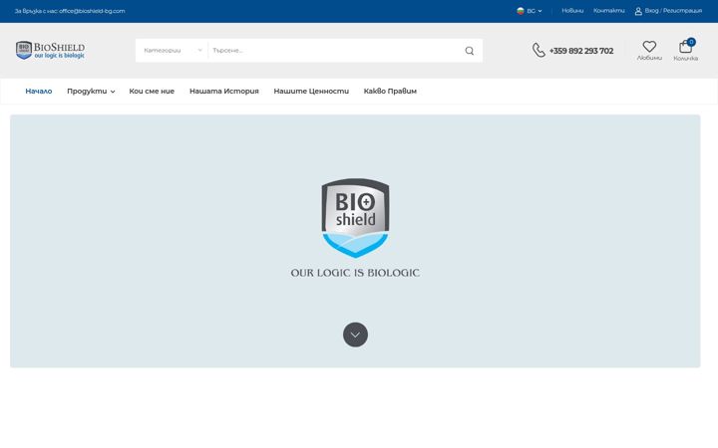Image resolution: width=718 pixels, height=448 pixels.
Task: Expand the Продукти menu chevron
Action: [x=113, y=92]
